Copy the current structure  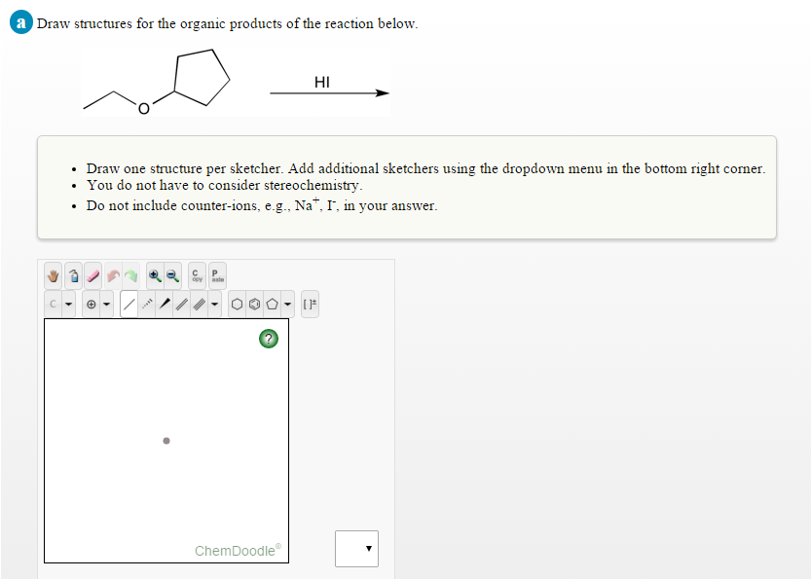tap(196, 275)
